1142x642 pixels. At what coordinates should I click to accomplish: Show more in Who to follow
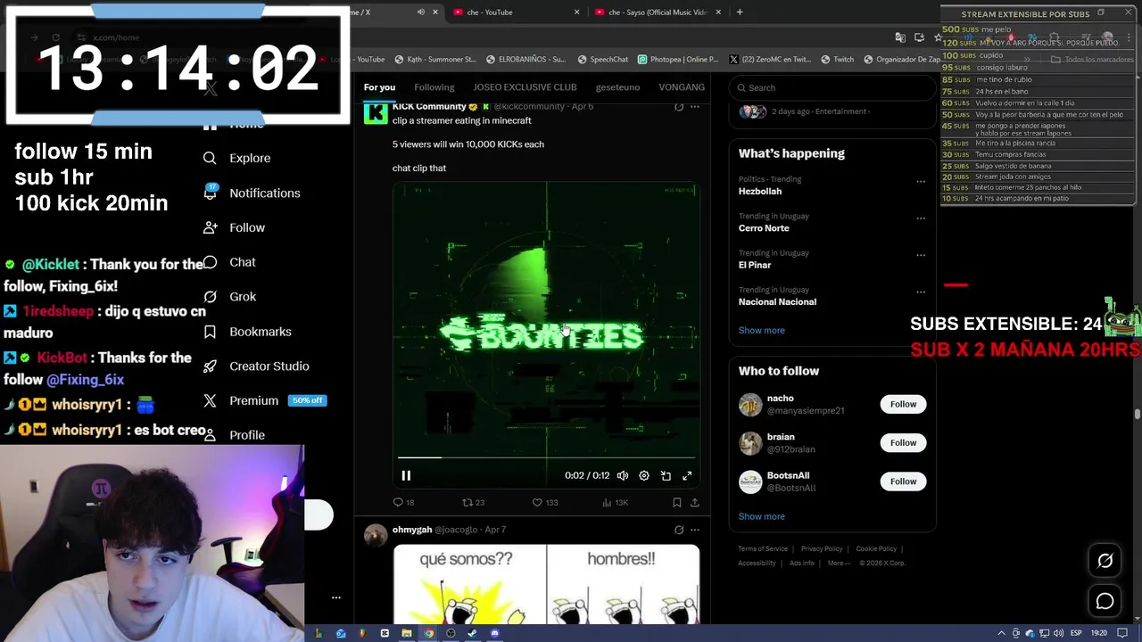(761, 516)
